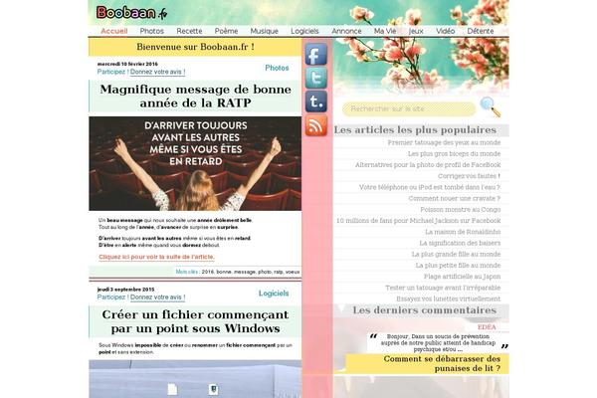Open the Facebook social icon
The width and height of the screenshot is (597, 398).
tap(316, 55)
